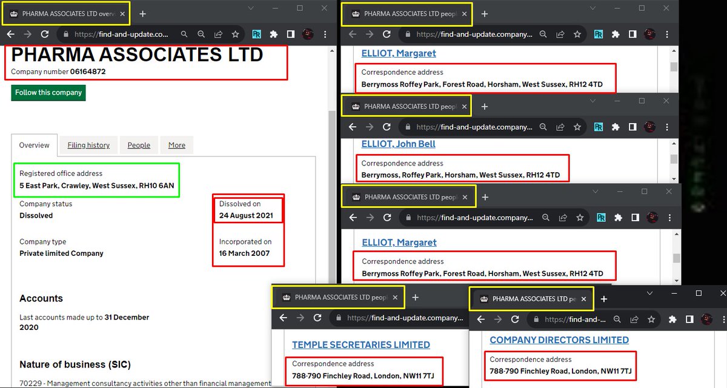This screenshot has height=388, width=727.
Task: Click zoom icon in ELLIOT, John Bell window
Action: click(543, 127)
